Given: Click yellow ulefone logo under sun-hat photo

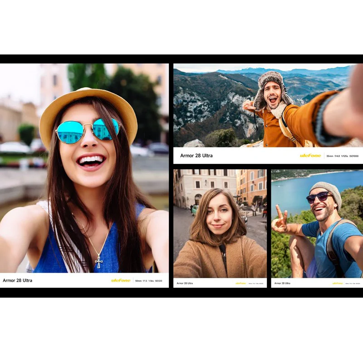Looking at the screenshot, I should pyautogui.click(x=121, y=280).
